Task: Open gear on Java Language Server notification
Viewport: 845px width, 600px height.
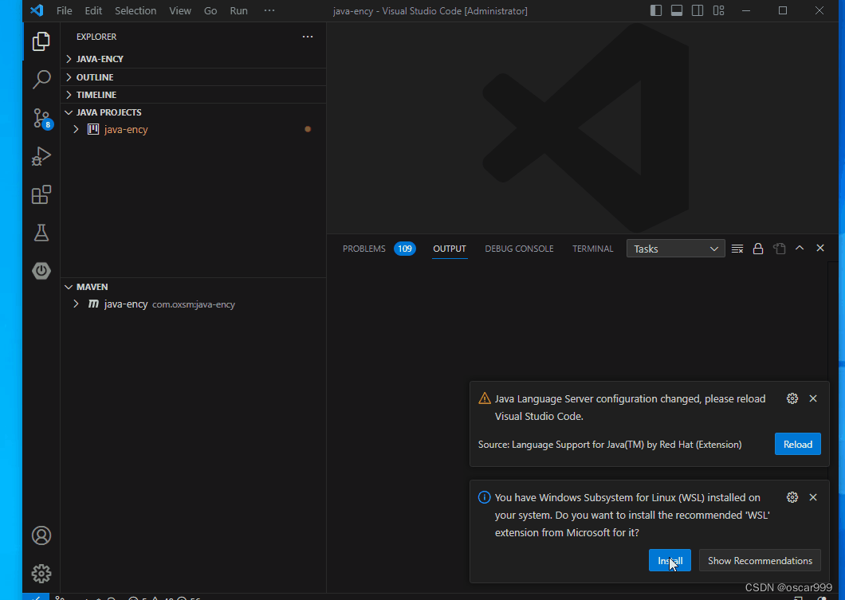Action: pos(792,398)
